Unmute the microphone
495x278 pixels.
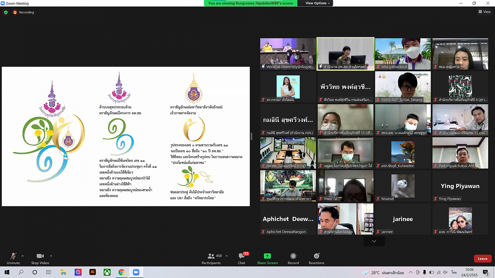[13, 256]
